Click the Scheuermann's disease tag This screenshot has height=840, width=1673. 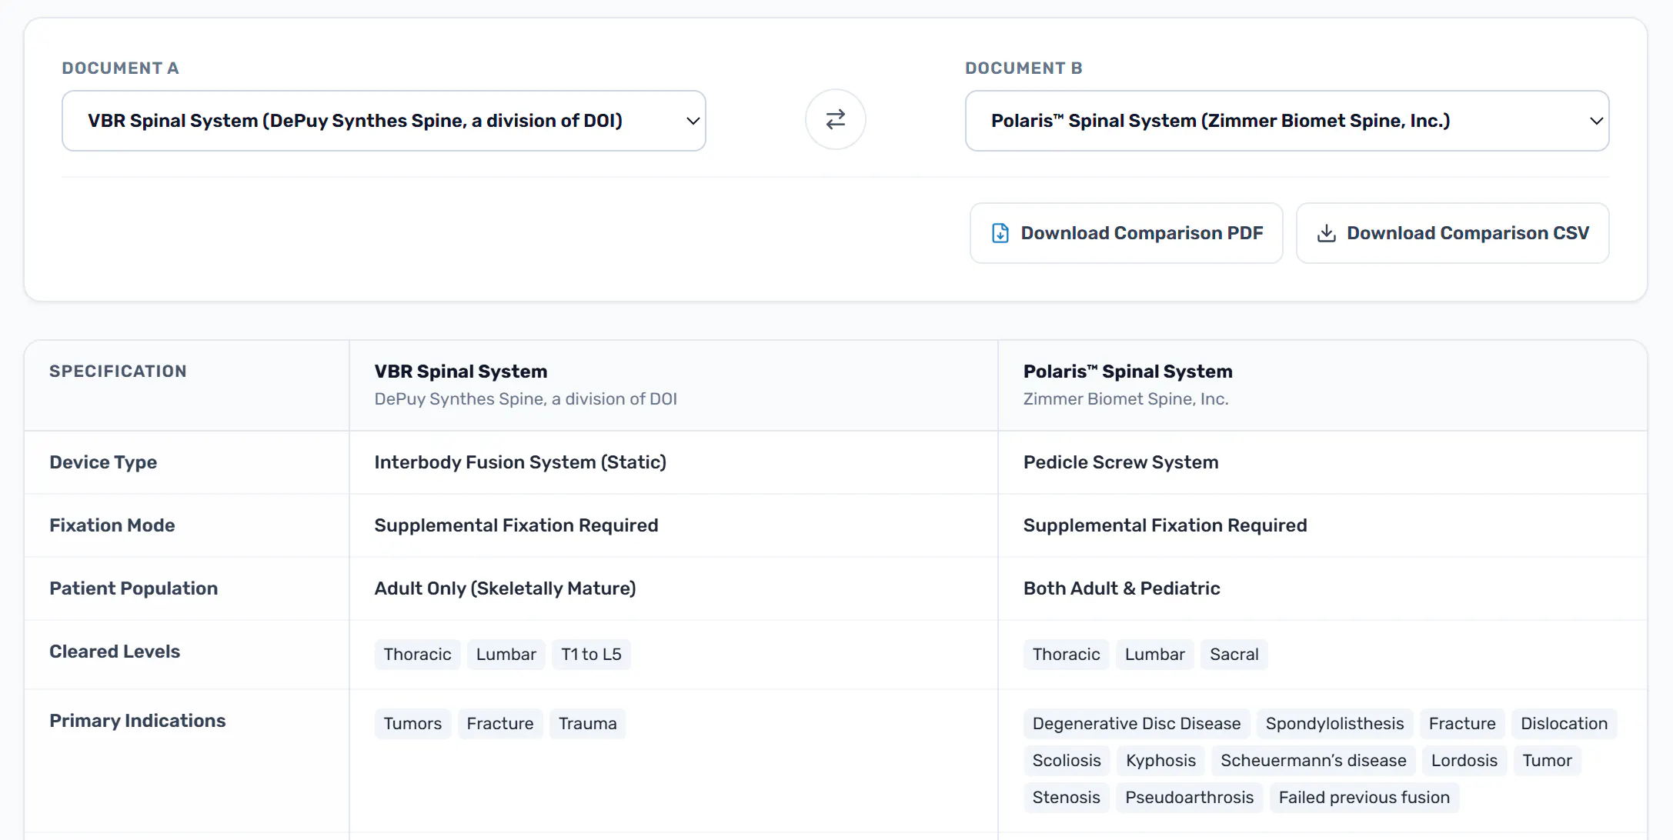coord(1313,761)
